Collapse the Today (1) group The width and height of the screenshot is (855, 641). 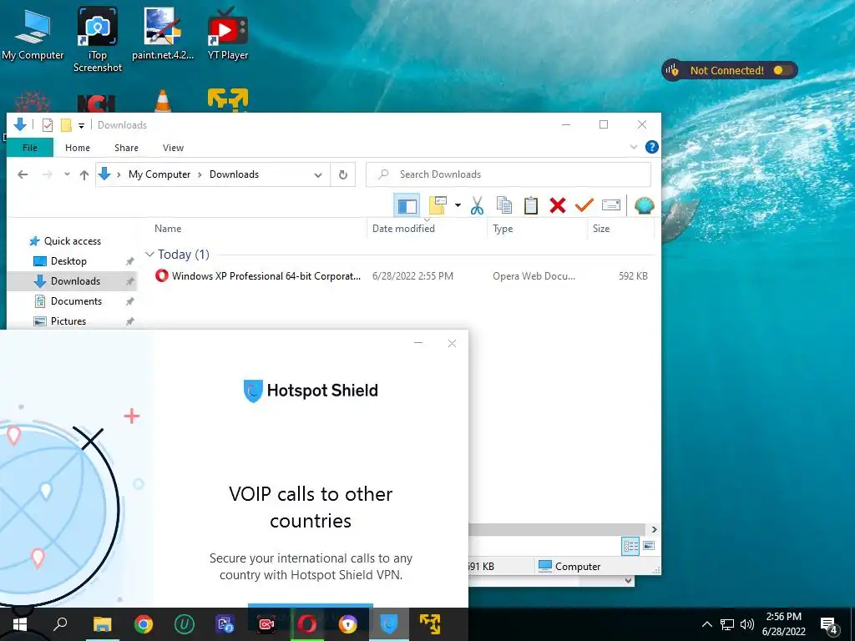pos(149,254)
